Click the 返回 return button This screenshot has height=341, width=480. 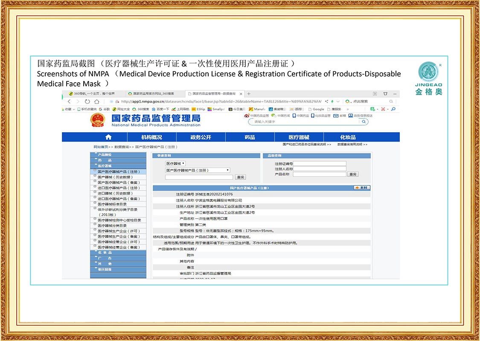tap(362, 188)
